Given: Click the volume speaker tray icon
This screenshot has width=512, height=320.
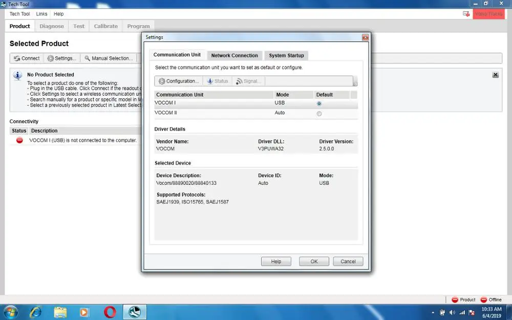Looking at the screenshot, I should 452,312.
